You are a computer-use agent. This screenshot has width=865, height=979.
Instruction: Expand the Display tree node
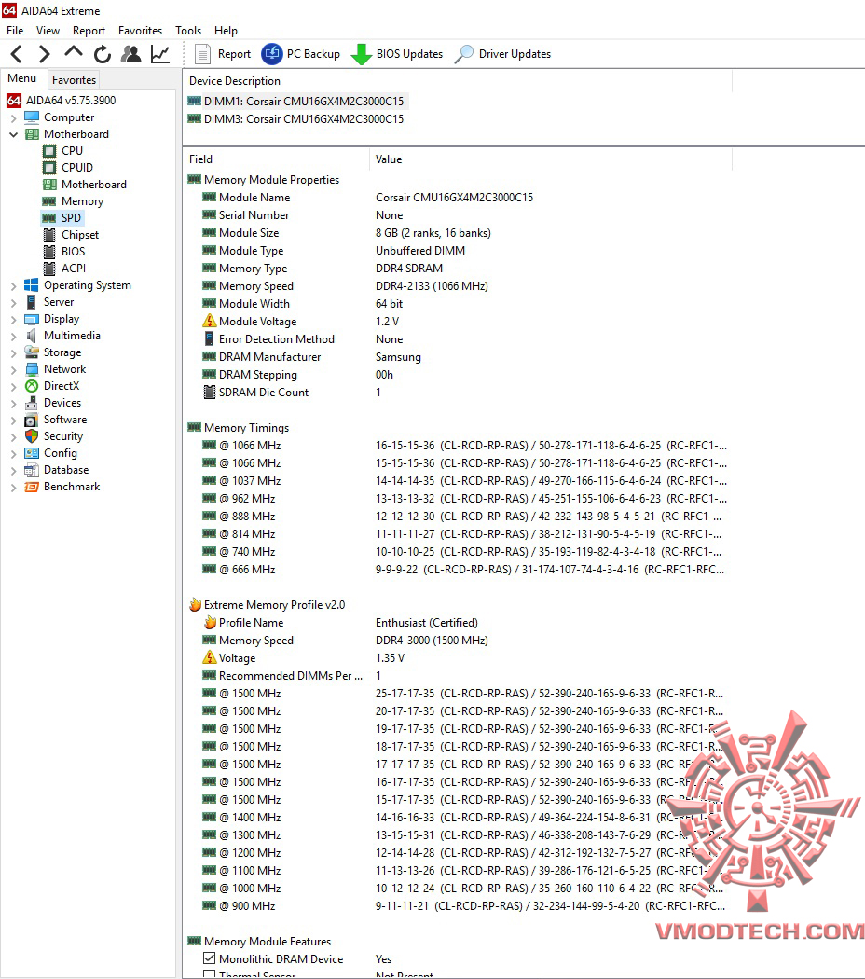pos(13,319)
